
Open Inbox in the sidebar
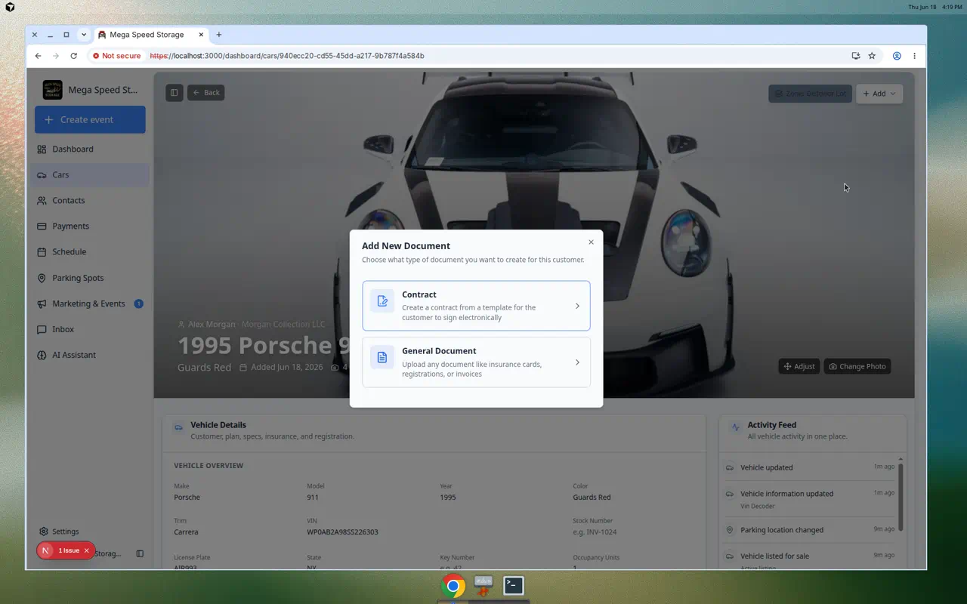(x=90, y=329)
